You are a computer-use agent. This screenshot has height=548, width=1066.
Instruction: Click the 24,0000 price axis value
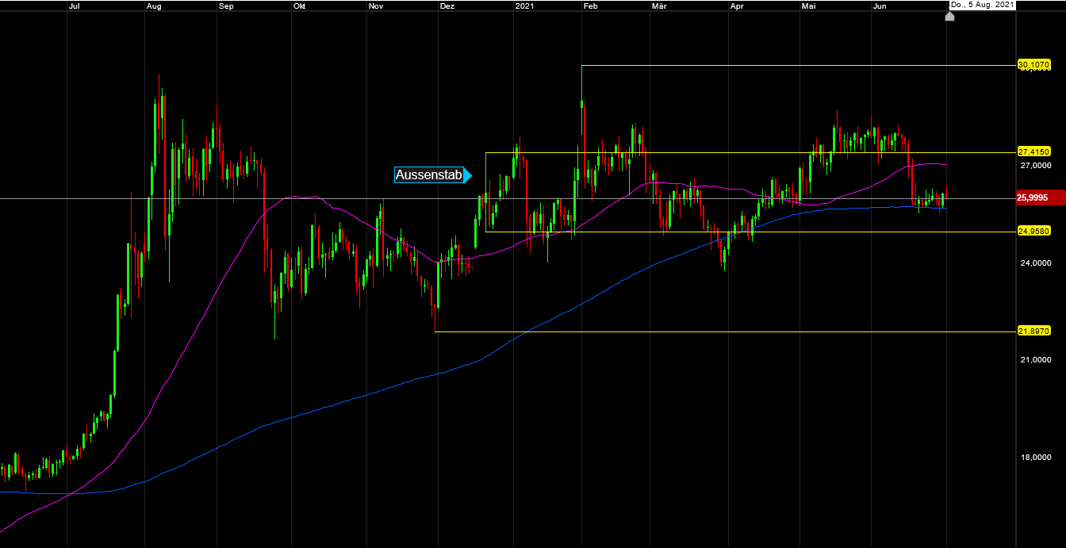click(1036, 263)
